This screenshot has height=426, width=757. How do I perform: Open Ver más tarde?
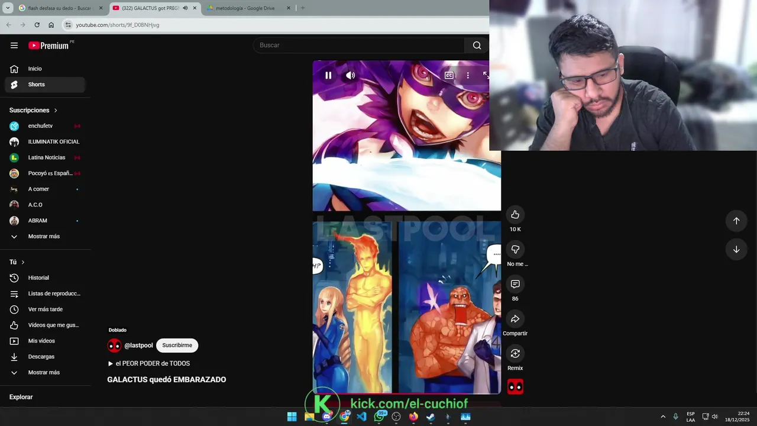tap(45, 309)
